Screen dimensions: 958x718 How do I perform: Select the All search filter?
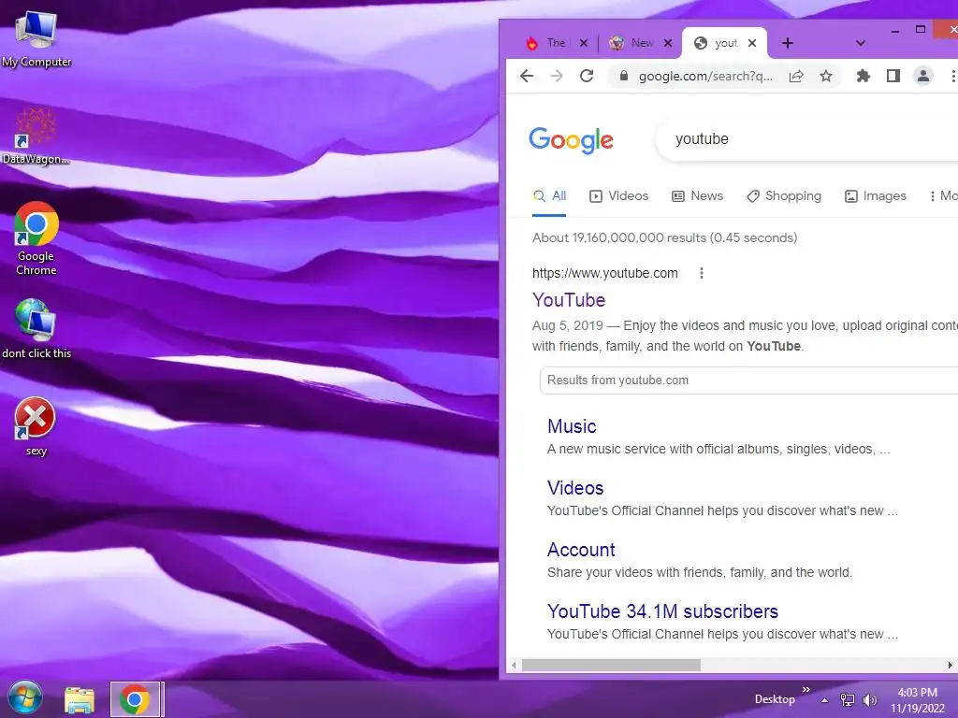click(549, 196)
